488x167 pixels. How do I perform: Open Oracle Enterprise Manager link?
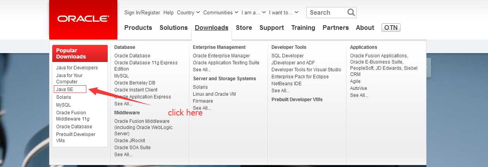tap(222, 56)
